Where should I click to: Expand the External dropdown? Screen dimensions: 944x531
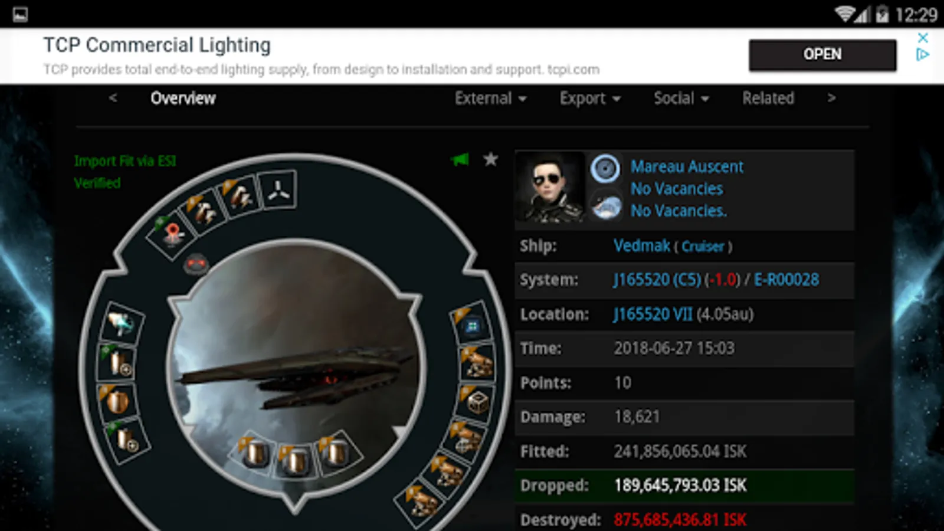point(490,98)
